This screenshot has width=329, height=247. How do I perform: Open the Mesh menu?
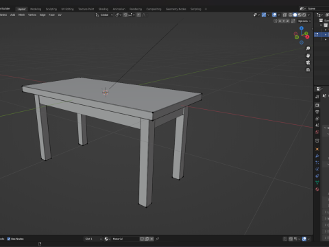(x=21, y=15)
